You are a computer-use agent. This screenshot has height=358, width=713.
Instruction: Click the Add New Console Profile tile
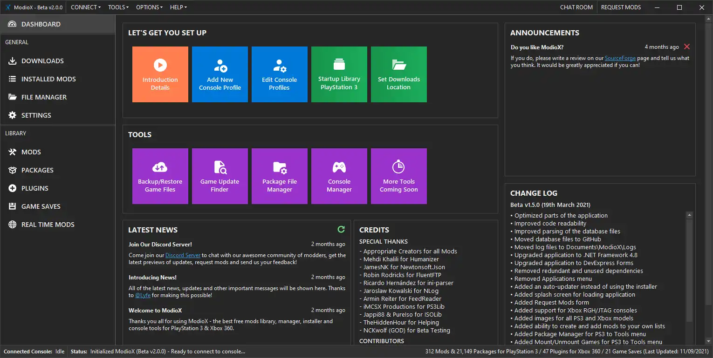click(219, 74)
